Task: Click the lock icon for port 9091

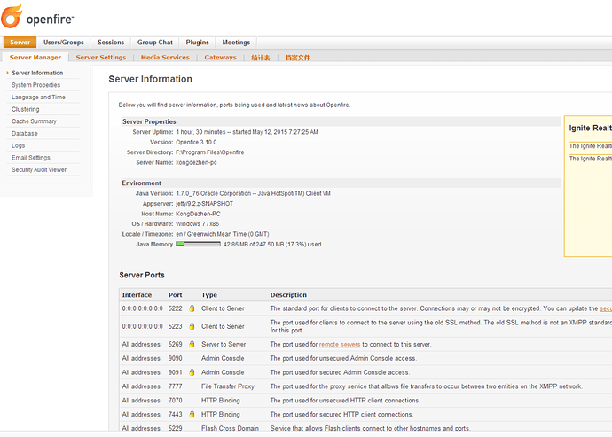Action: (x=192, y=372)
